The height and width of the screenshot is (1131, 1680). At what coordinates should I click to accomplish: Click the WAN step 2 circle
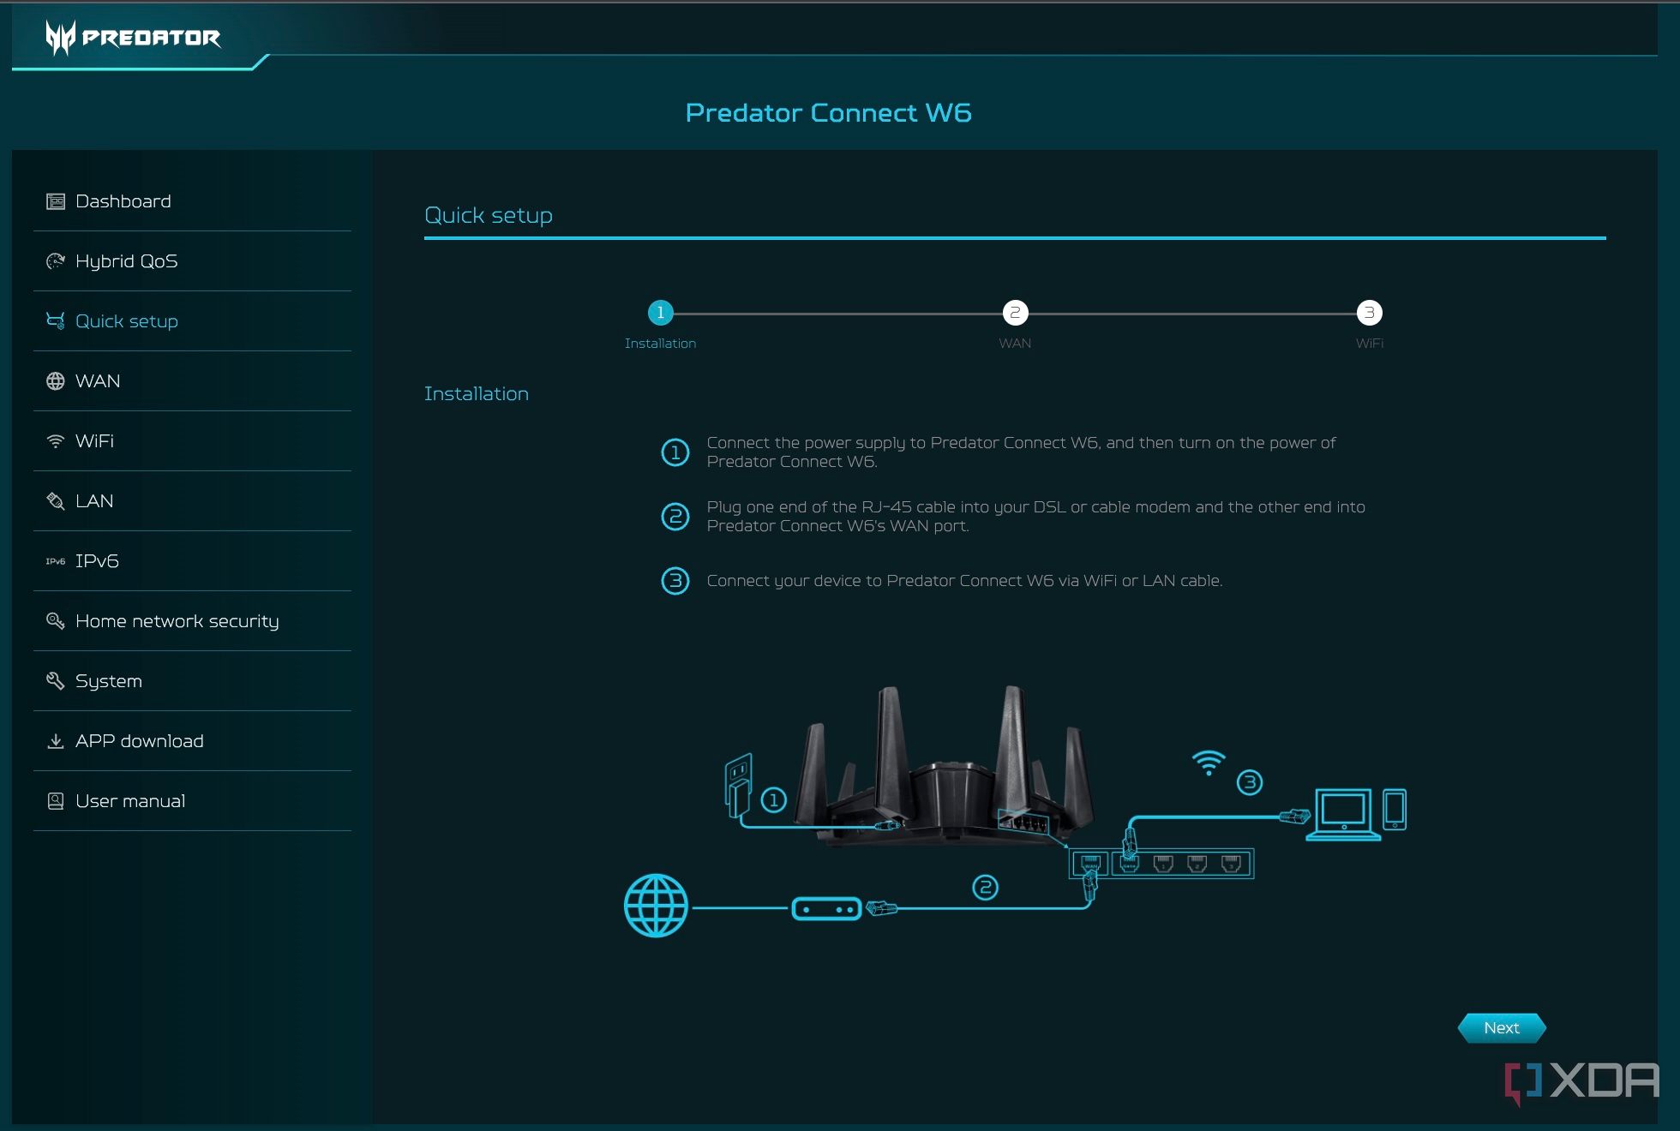(1013, 310)
